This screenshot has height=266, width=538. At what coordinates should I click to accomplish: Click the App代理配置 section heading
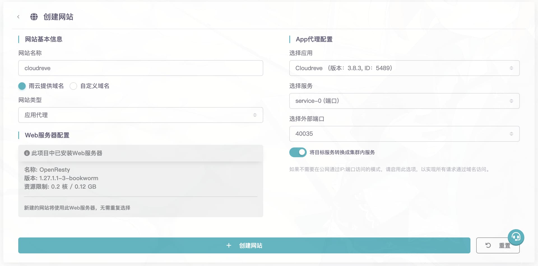pyautogui.click(x=314, y=39)
